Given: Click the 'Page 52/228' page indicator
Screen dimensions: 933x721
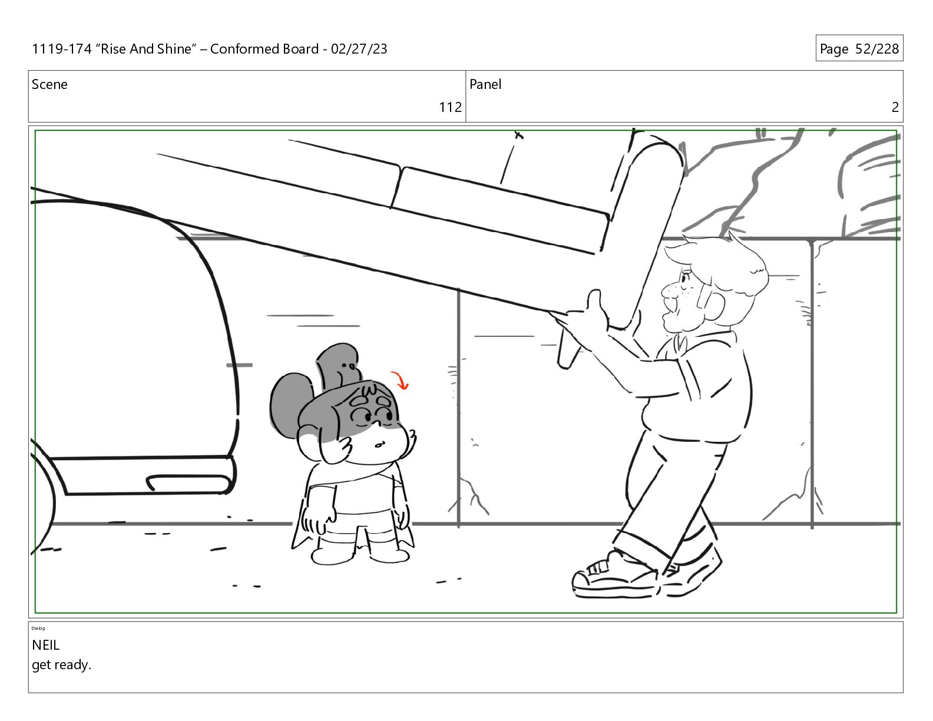Looking at the screenshot, I should (859, 49).
